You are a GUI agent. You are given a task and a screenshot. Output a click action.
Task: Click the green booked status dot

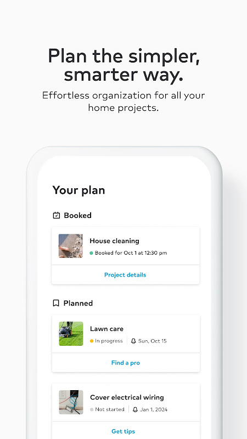coord(91,253)
